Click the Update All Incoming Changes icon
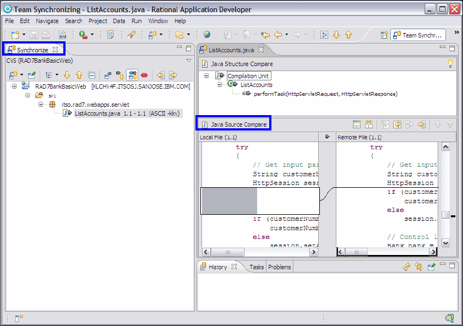The width and height of the screenshot is (463, 326). pyautogui.click(x=160, y=75)
